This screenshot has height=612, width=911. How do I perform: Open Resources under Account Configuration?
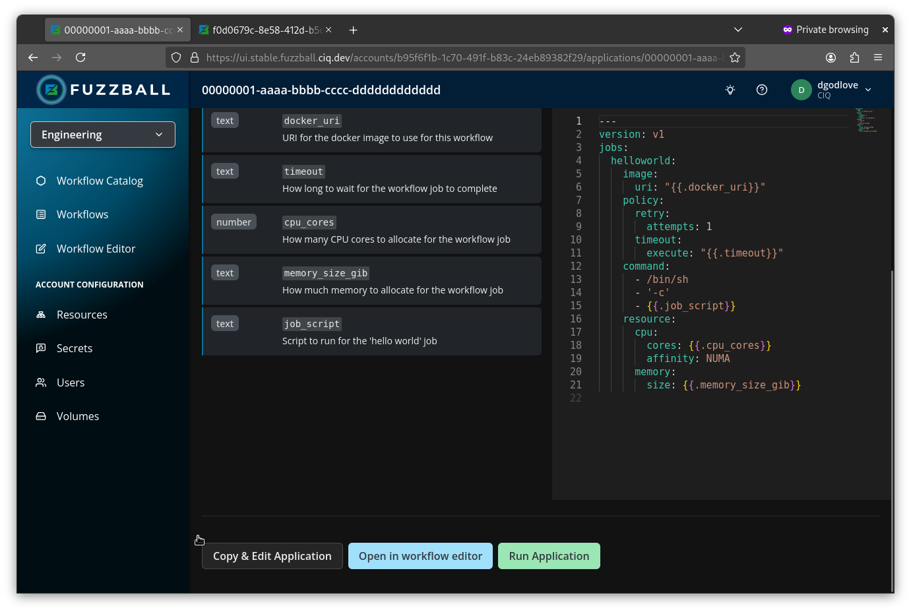point(41,315)
